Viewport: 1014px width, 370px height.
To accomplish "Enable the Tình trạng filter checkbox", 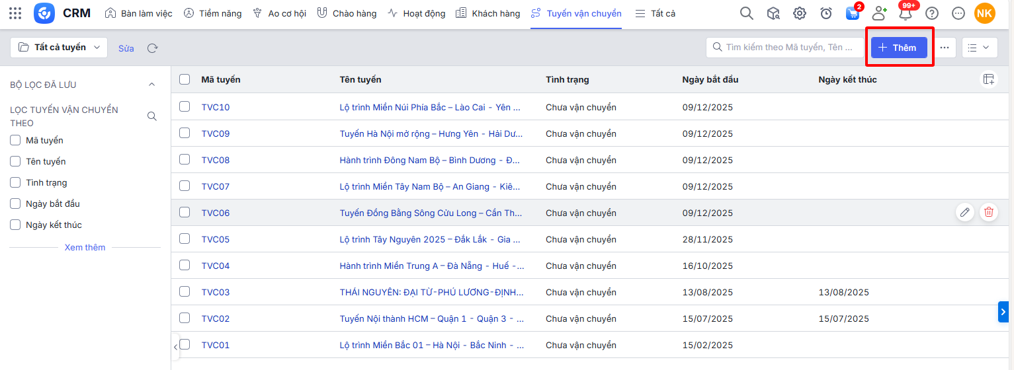I will coord(15,182).
